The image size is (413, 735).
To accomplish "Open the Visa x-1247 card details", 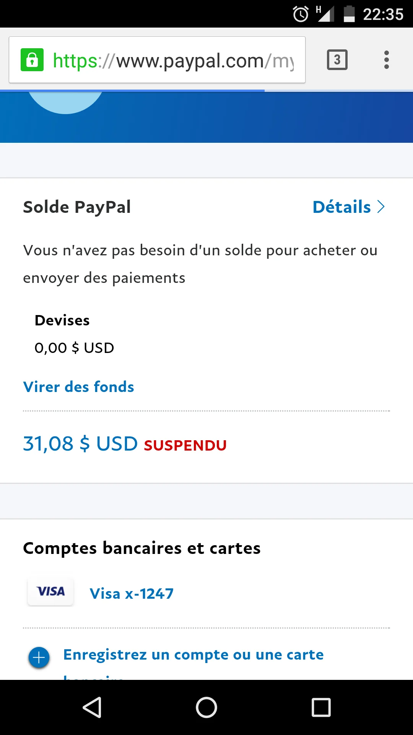I will point(132,594).
